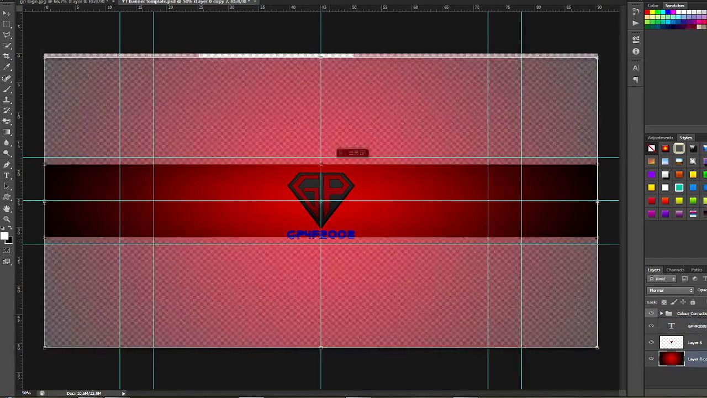Select the Layer 0 copy thumbnail

672,359
